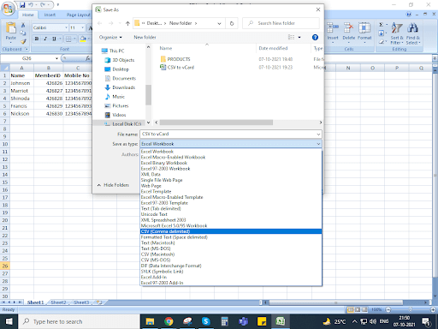Click the Format Painter brush icon
The image size is (438, 329).
[x=23, y=42]
